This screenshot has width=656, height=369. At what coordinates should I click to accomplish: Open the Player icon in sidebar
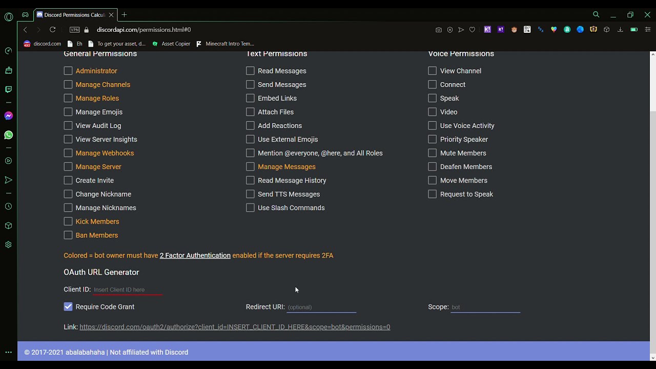pos(8,161)
